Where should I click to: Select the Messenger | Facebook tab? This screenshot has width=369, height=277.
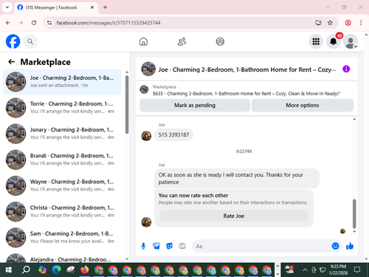(55, 7)
